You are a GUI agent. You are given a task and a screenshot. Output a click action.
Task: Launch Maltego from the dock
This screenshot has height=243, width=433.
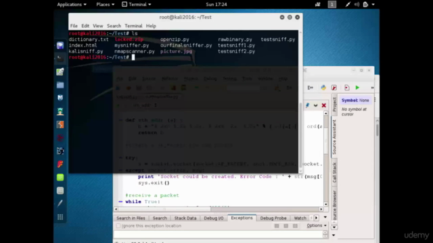(60, 98)
